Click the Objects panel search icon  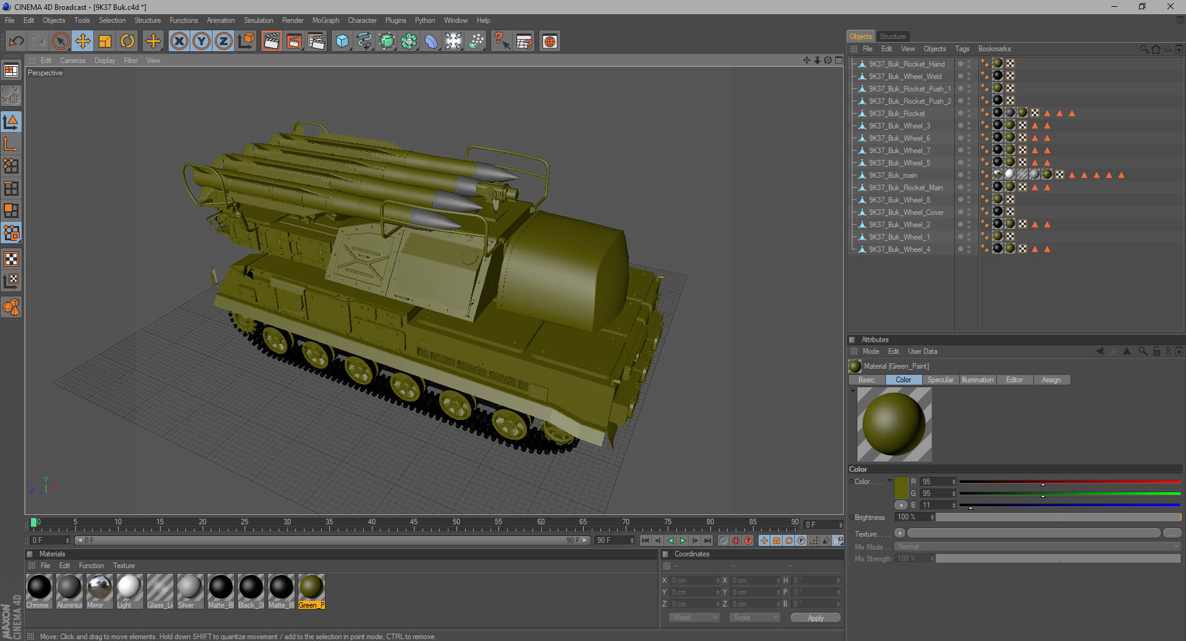point(1144,49)
